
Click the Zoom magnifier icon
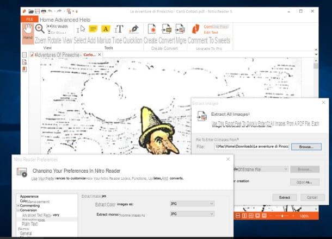tap(40, 29)
